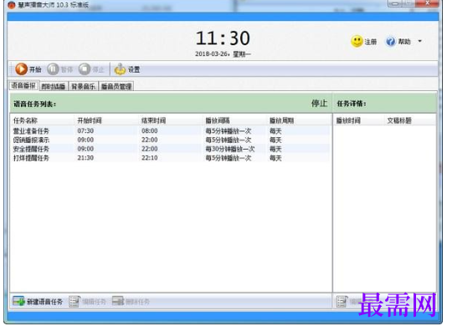The height and width of the screenshot is (331, 452).
Task: Click start time 07:30 of 营业准备任务
Action: (x=85, y=130)
